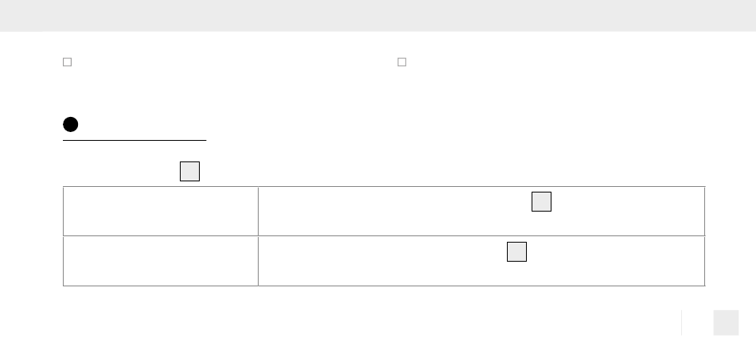Click the top border line of the table
This screenshot has width=756, height=346.
[x=384, y=186]
